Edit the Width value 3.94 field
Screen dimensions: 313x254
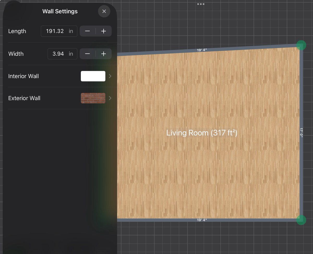(x=62, y=54)
